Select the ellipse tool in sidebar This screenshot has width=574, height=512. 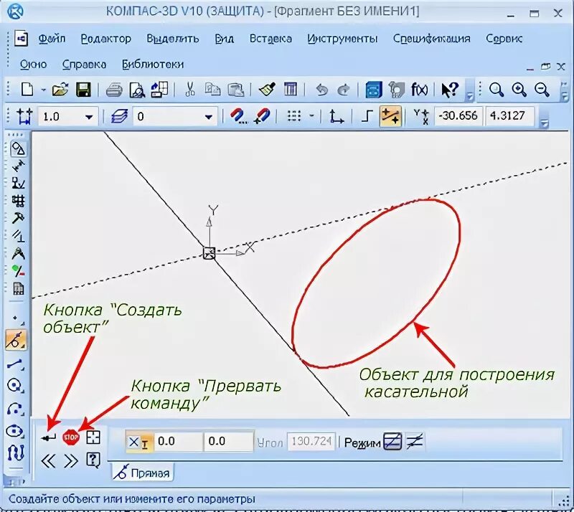tap(15, 431)
